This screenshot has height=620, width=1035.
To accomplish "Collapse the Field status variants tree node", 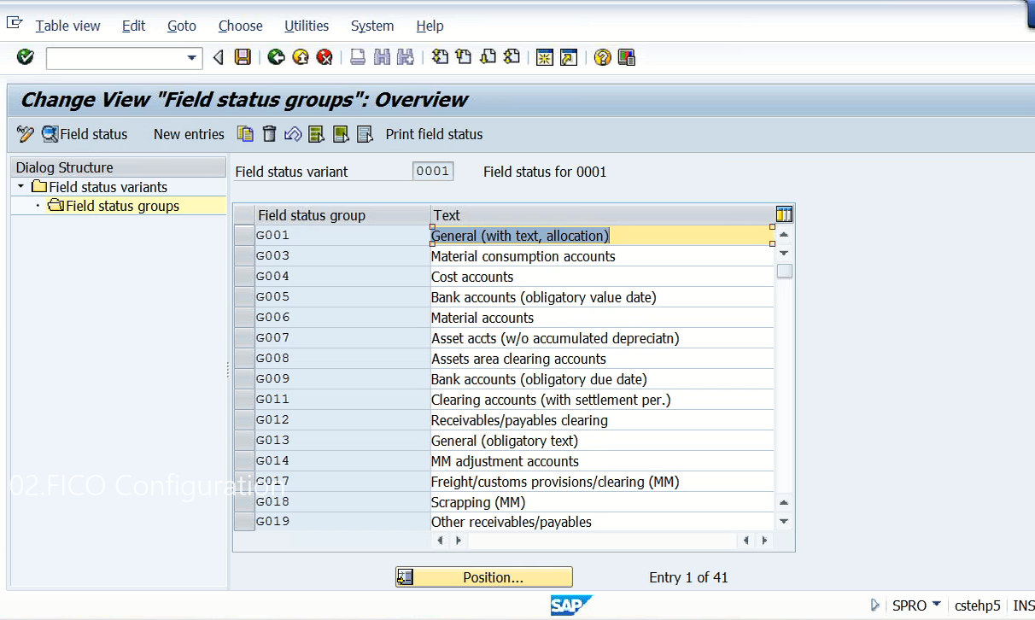I will pyautogui.click(x=20, y=186).
